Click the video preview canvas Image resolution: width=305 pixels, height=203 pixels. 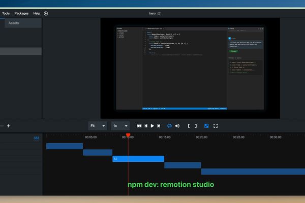click(190, 68)
